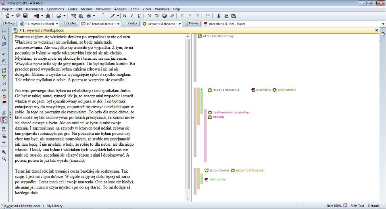The height and width of the screenshot is (209, 386).
Task: Open the P-Docs manager button
Action: 10,24
